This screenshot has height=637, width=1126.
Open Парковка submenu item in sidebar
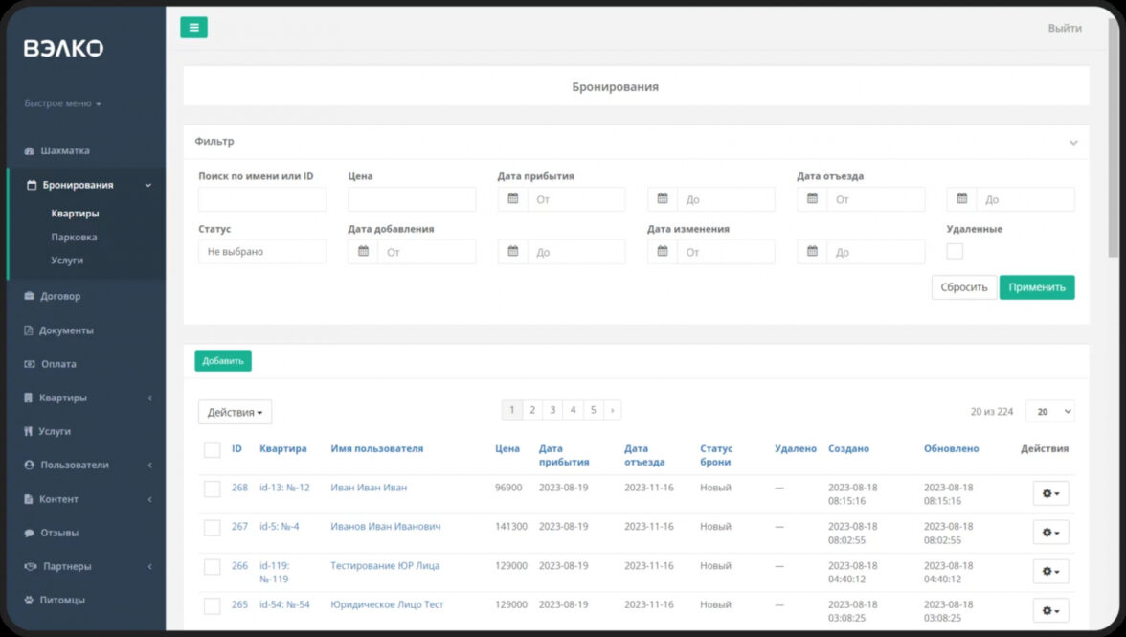(74, 237)
